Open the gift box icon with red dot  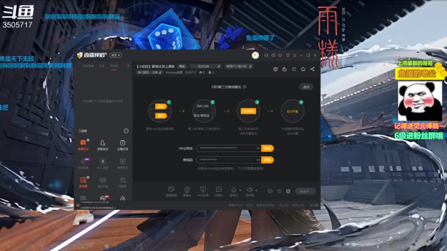pos(275,69)
